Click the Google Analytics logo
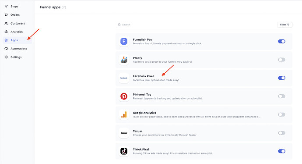302x164 pixels. 124,114
